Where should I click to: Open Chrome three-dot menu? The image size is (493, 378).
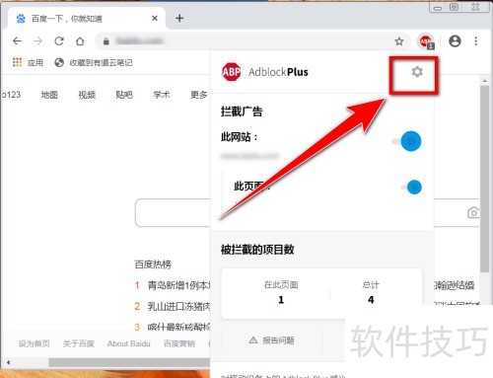pos(476,41)
